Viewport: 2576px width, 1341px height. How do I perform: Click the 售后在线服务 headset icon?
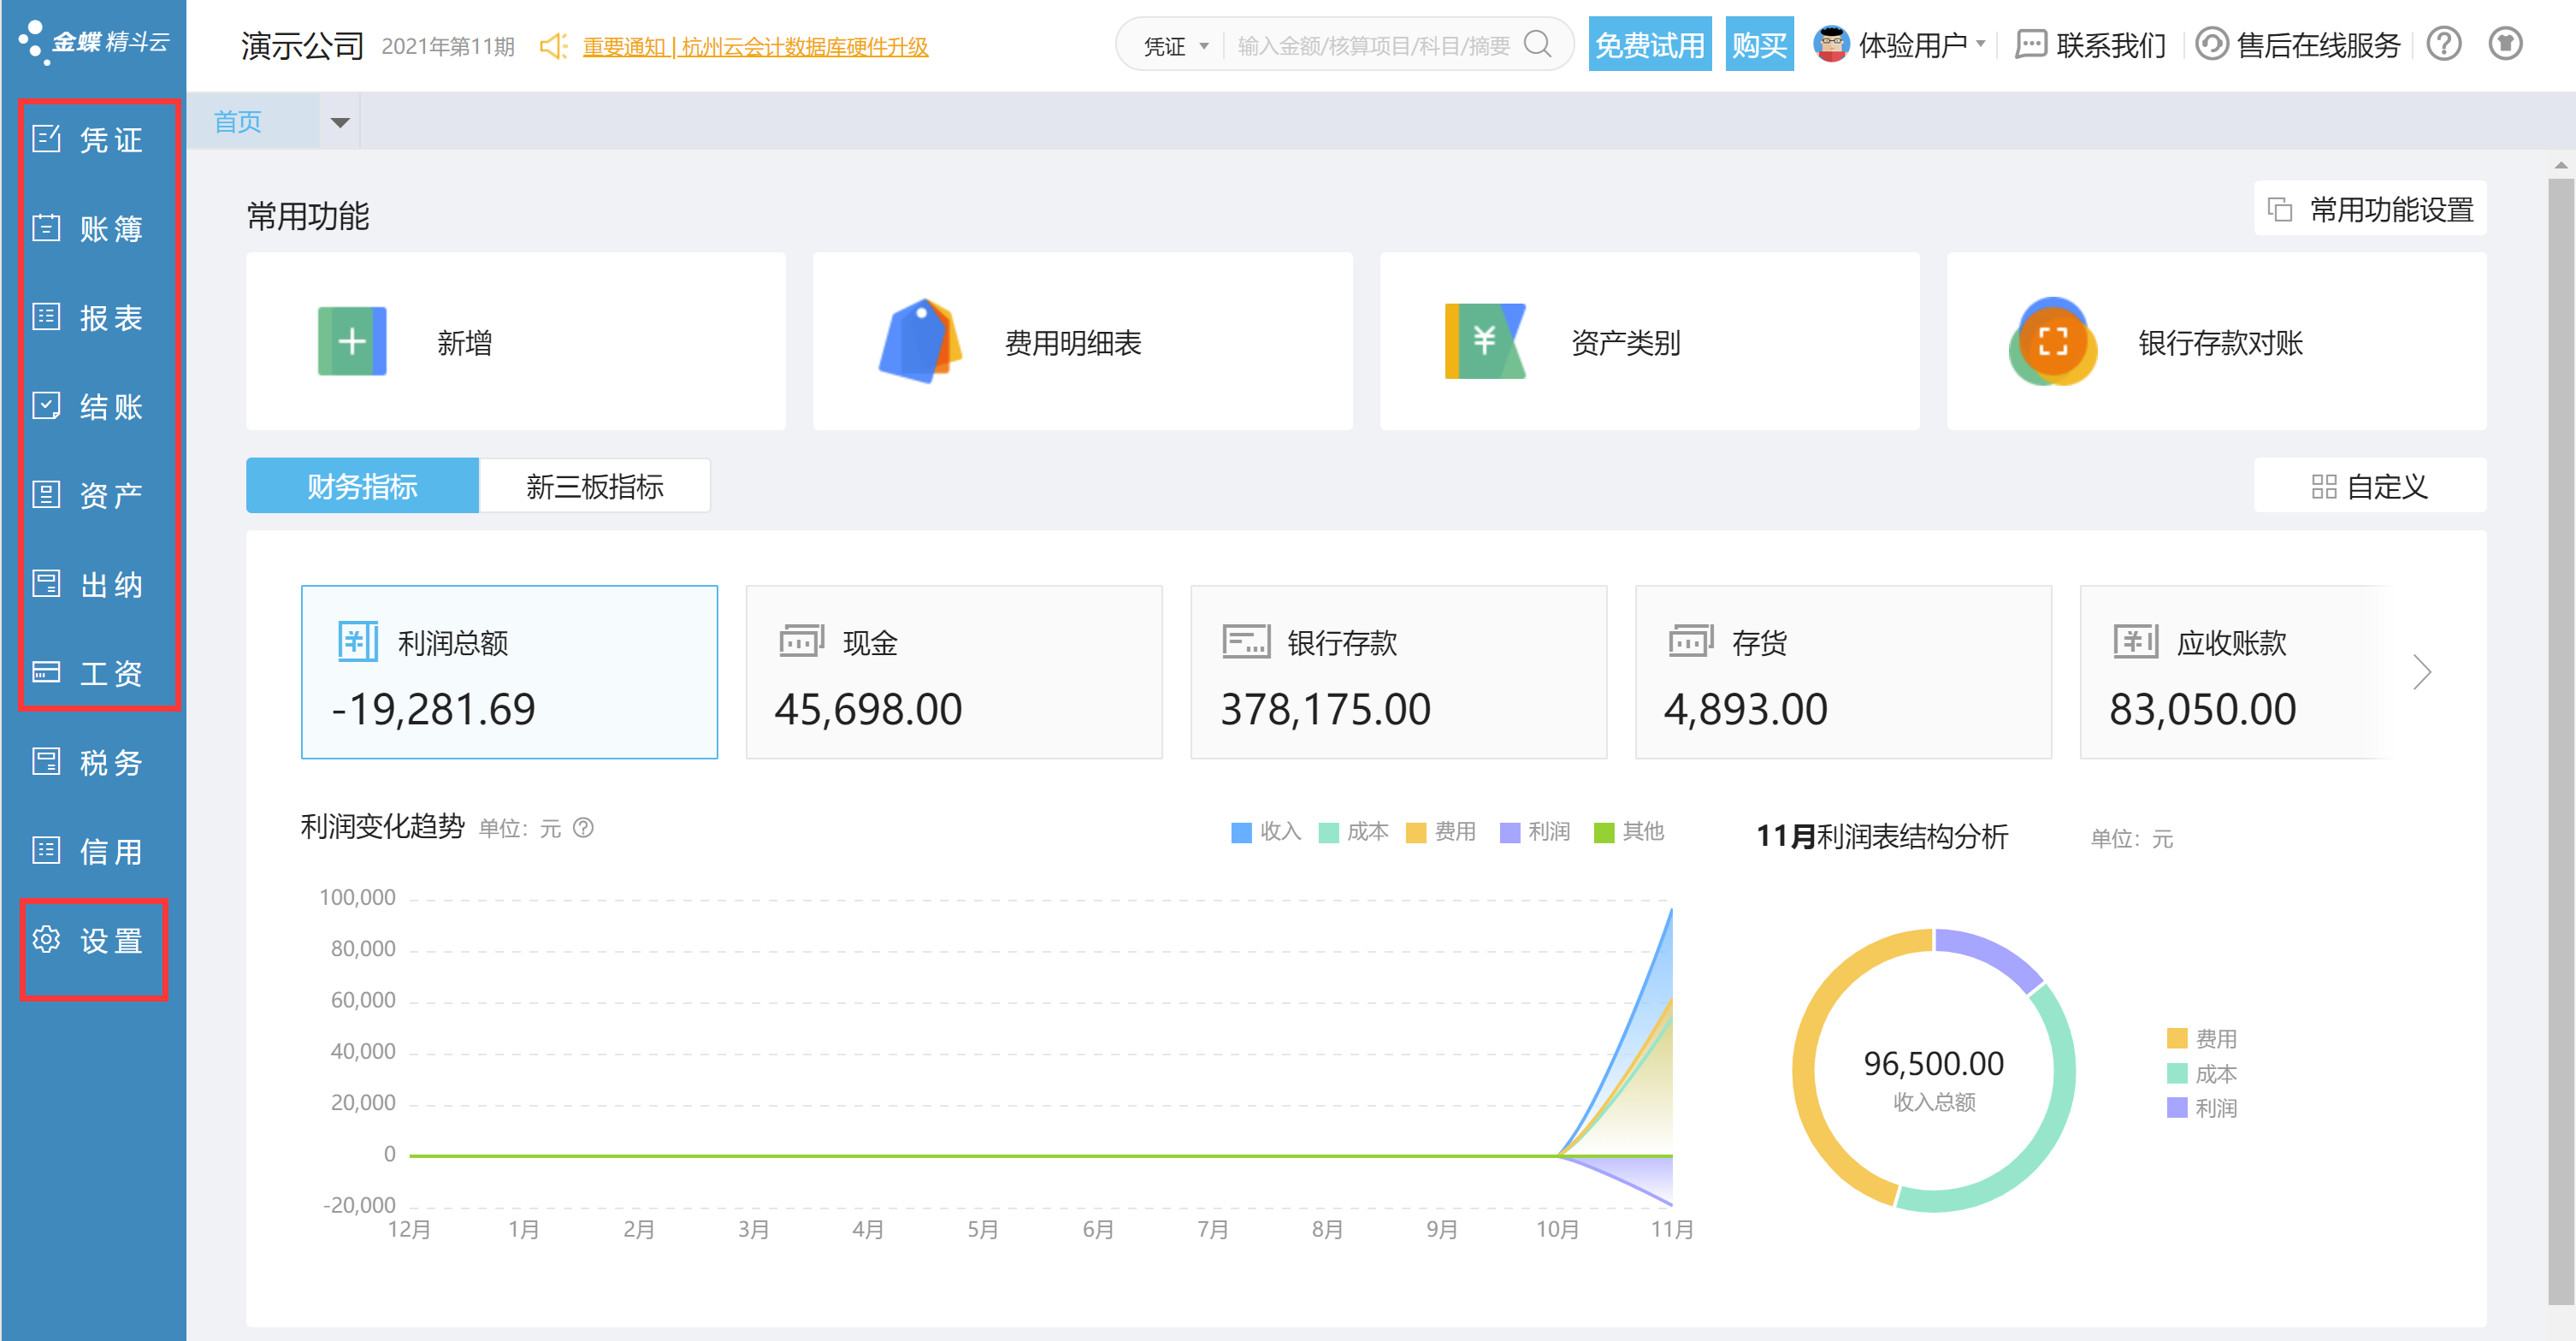coord(2212,45)
